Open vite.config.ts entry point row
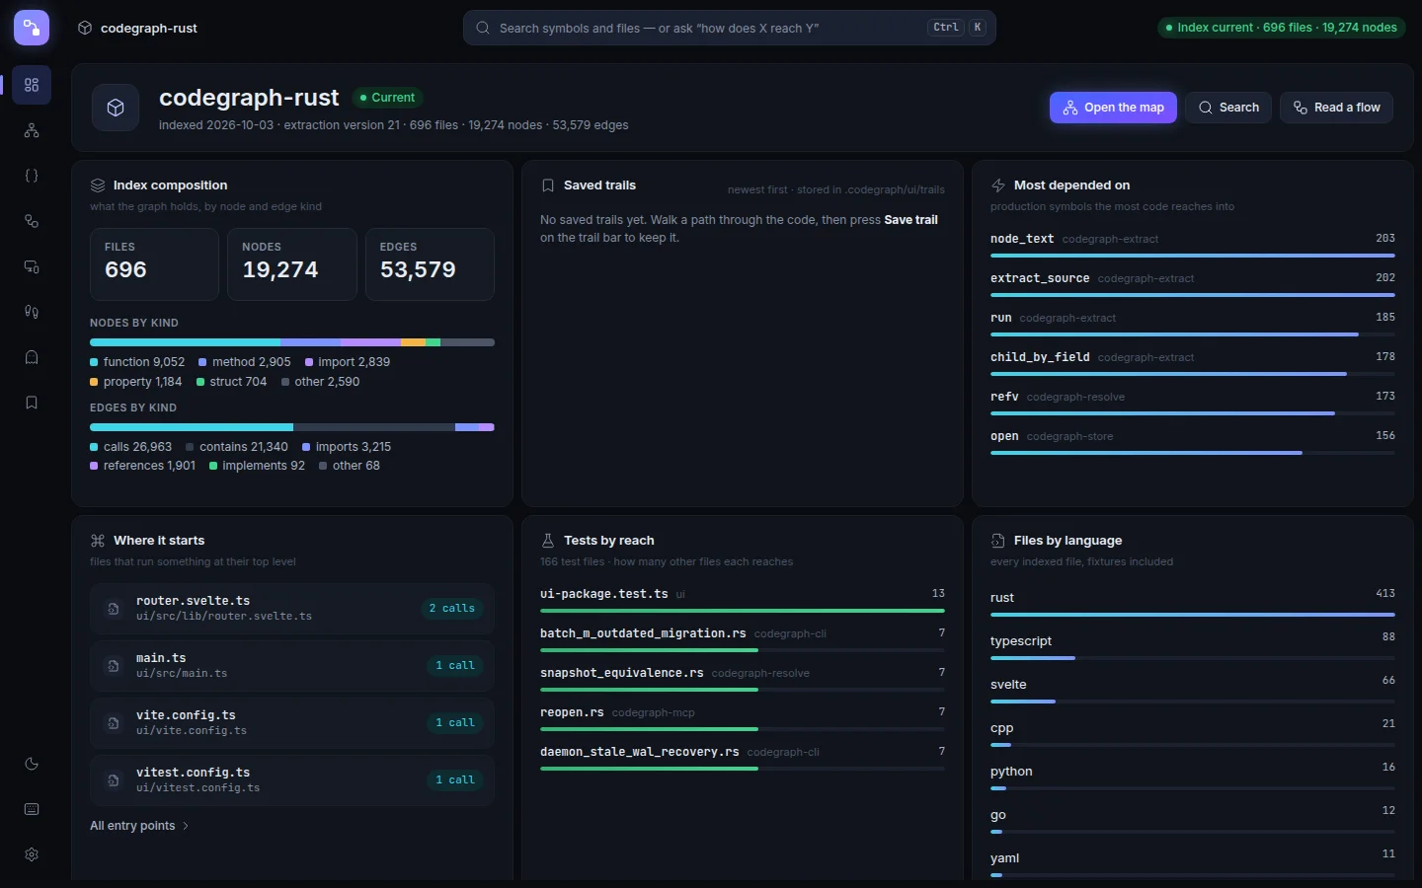Viewport: 1422px width, 888px height. click(x=292, y=723)
